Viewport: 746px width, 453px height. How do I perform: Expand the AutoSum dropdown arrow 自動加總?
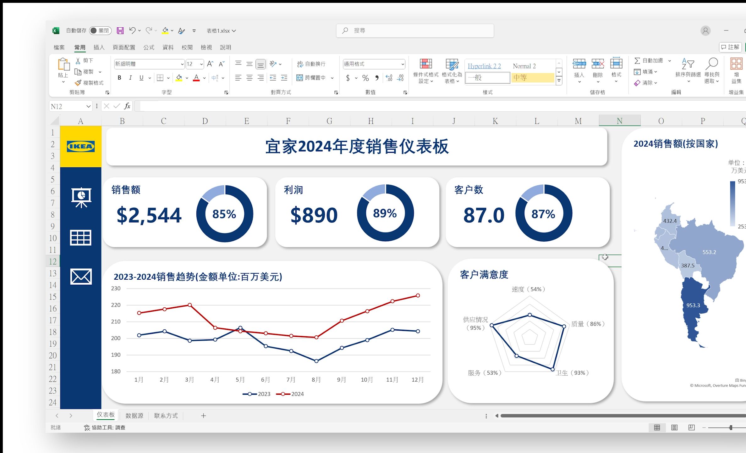click(x=669, y=60)
